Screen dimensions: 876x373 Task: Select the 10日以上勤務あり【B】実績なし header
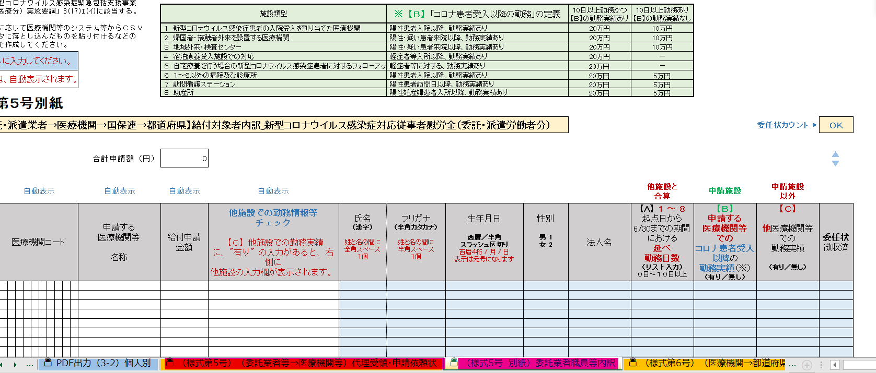coord(662,14)
